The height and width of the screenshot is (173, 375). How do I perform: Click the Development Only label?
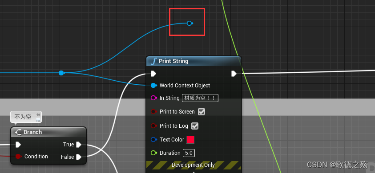pos(193,165)
